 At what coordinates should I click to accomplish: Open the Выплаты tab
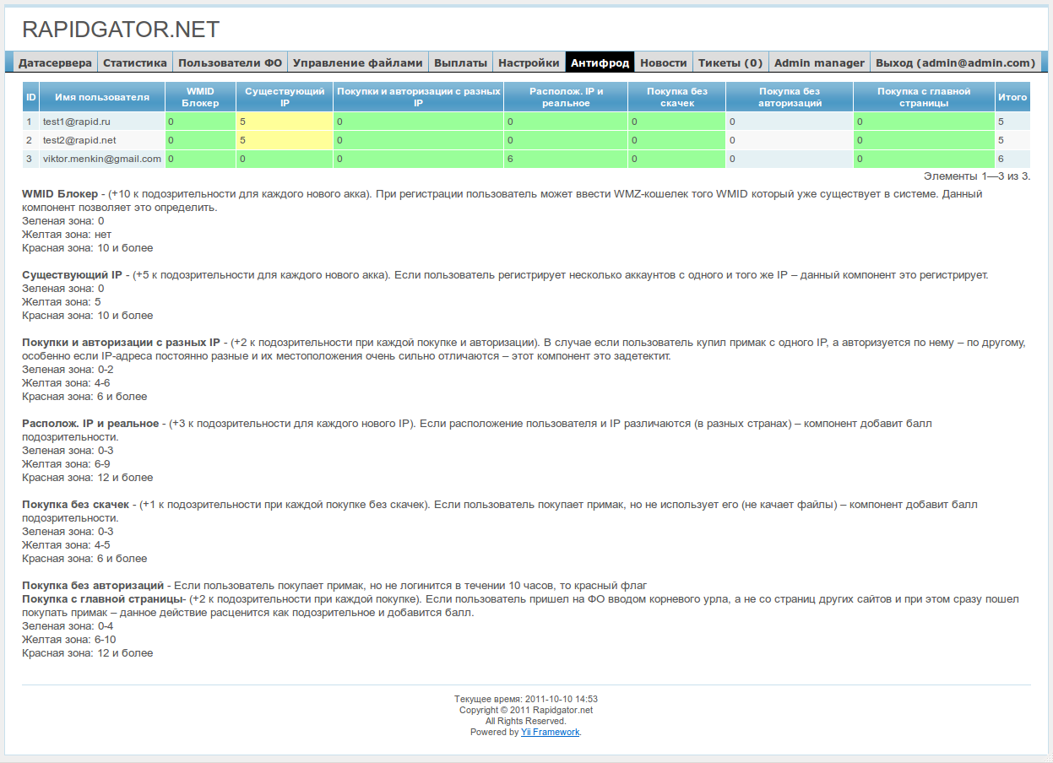coord(460,62)
